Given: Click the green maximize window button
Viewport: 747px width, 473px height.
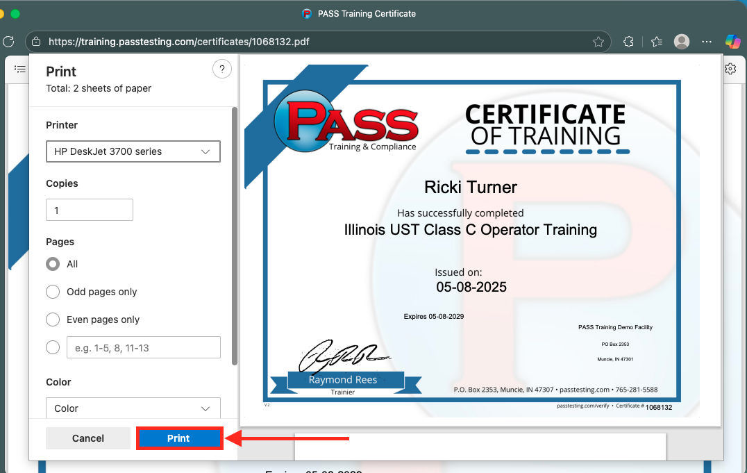Looking at the screenshot, I should [x=15, y=14].
